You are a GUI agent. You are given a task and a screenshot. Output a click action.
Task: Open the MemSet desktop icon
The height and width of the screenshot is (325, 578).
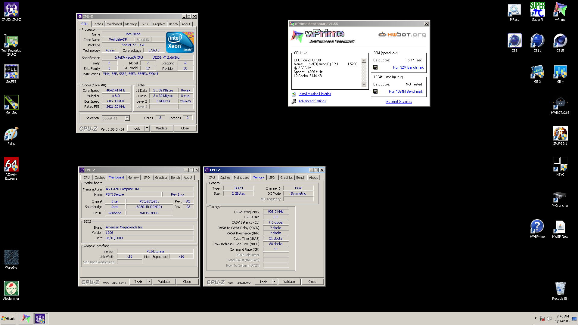(x=11, y=105)
